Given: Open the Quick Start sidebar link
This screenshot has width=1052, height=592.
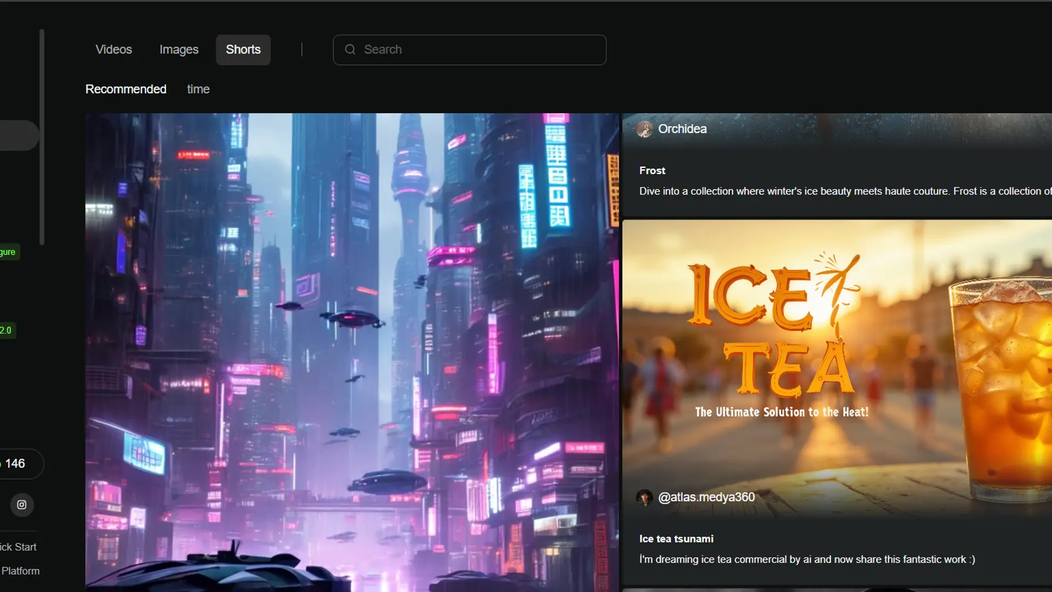Looking at the screenshot, I should point(18,547).
